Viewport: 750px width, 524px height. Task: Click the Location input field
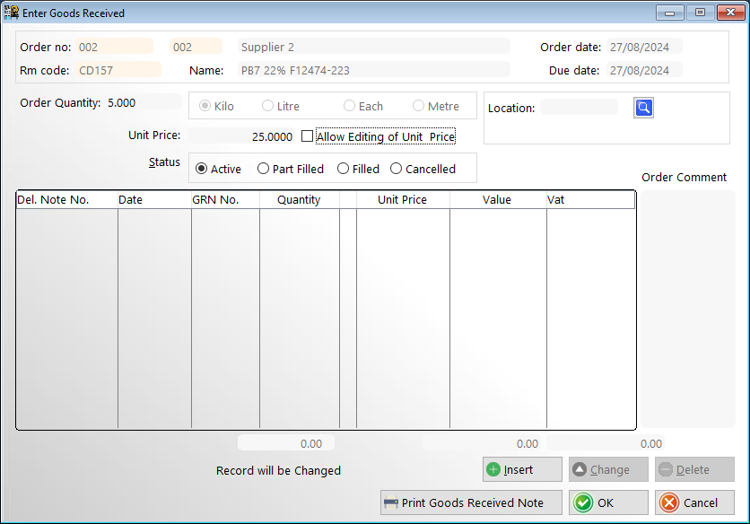[x=579, y=108]
